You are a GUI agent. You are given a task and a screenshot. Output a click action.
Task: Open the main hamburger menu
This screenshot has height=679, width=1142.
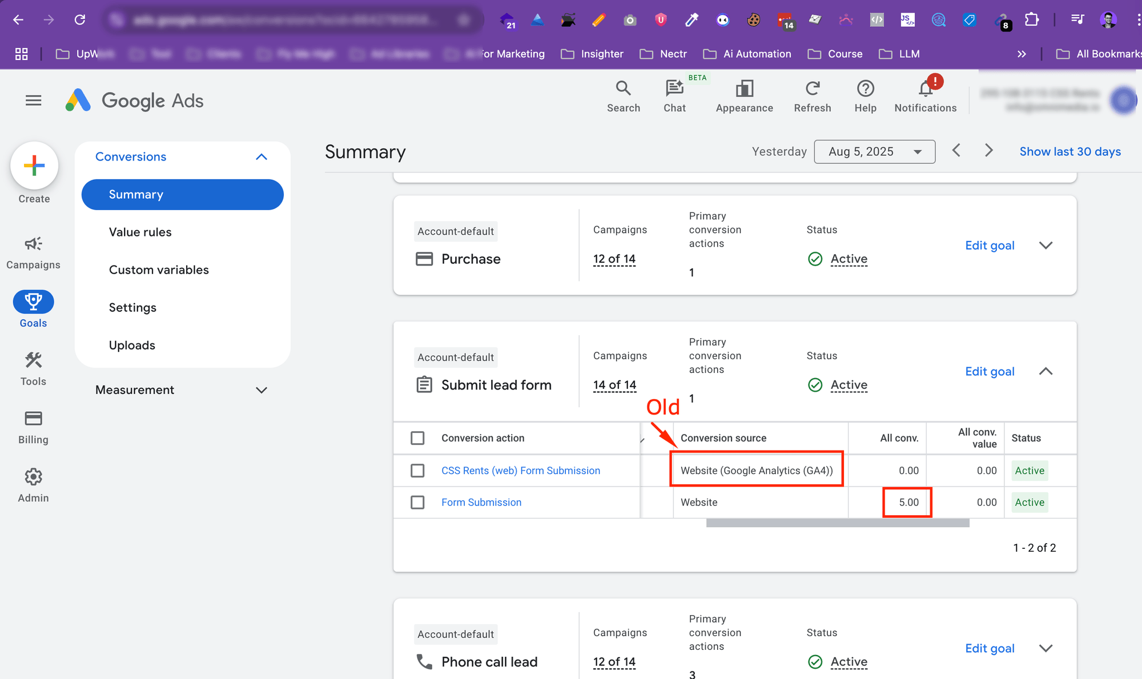coord(34,101)
